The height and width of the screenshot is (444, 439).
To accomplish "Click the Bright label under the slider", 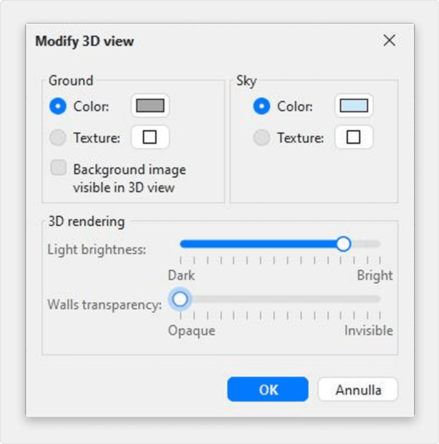I will coord(374,276).
